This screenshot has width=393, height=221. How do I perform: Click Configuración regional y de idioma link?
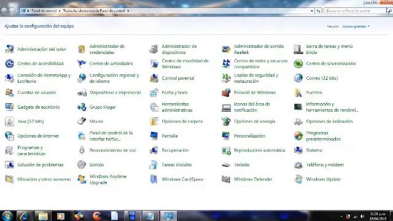114,78
